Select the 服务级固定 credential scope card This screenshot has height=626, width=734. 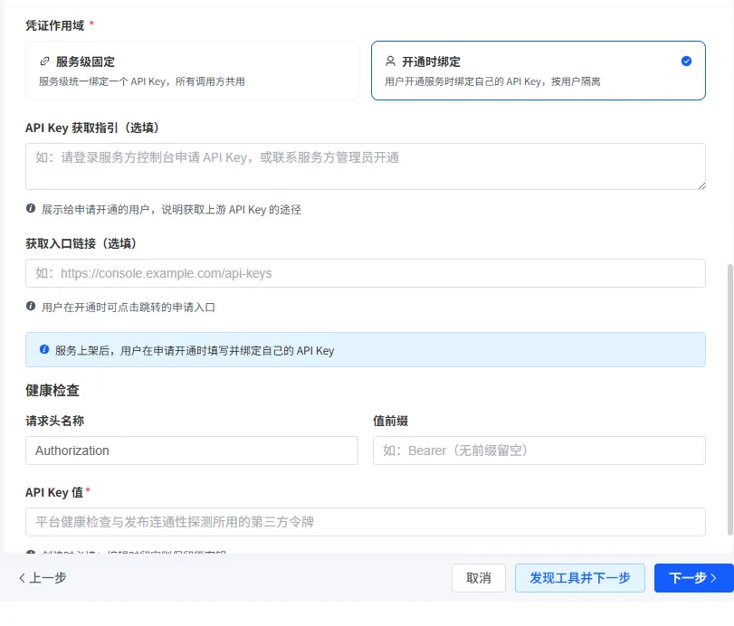193,71
